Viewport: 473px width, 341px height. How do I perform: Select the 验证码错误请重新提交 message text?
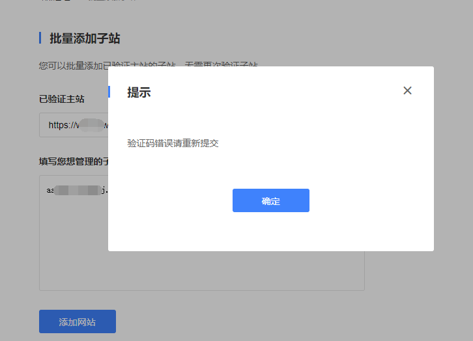click(173, 143)
